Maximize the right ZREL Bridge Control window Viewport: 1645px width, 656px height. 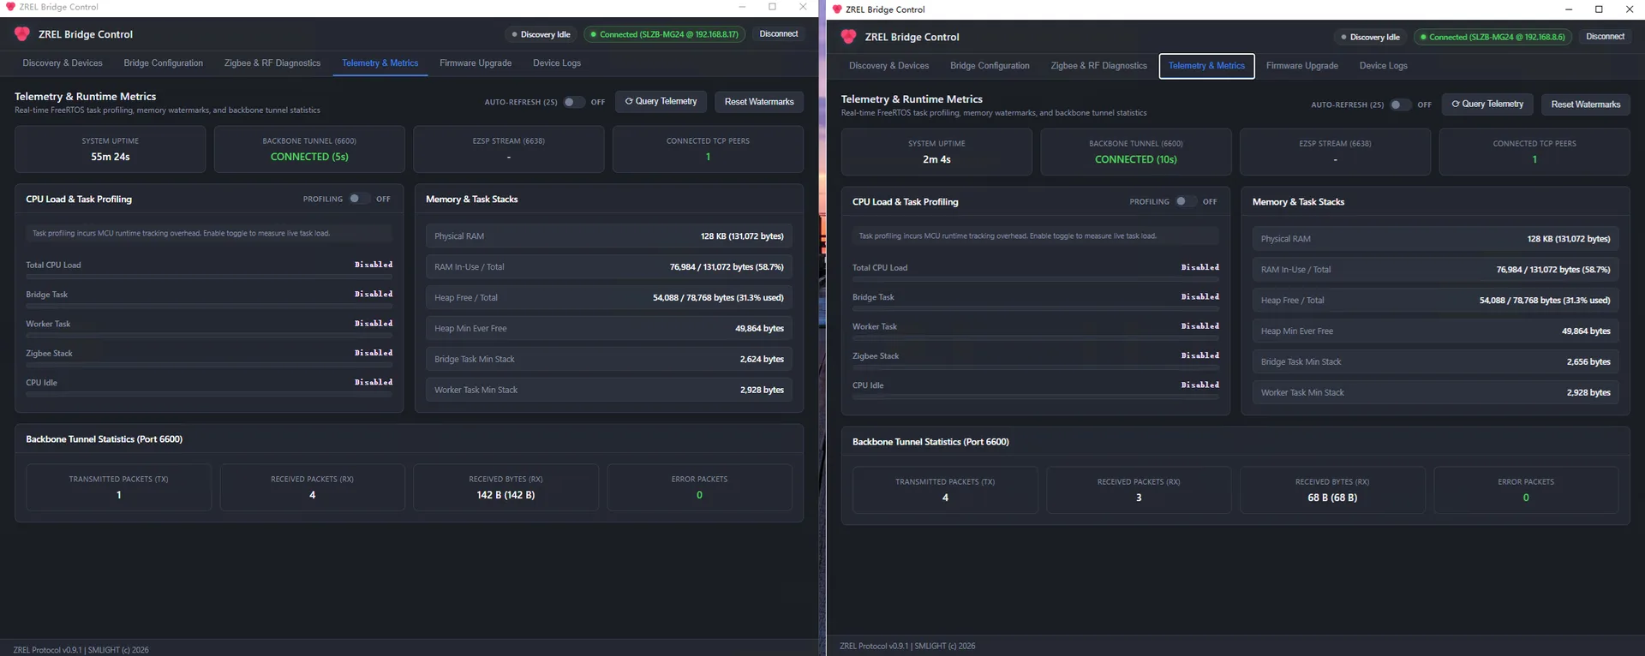(1599, 9)
